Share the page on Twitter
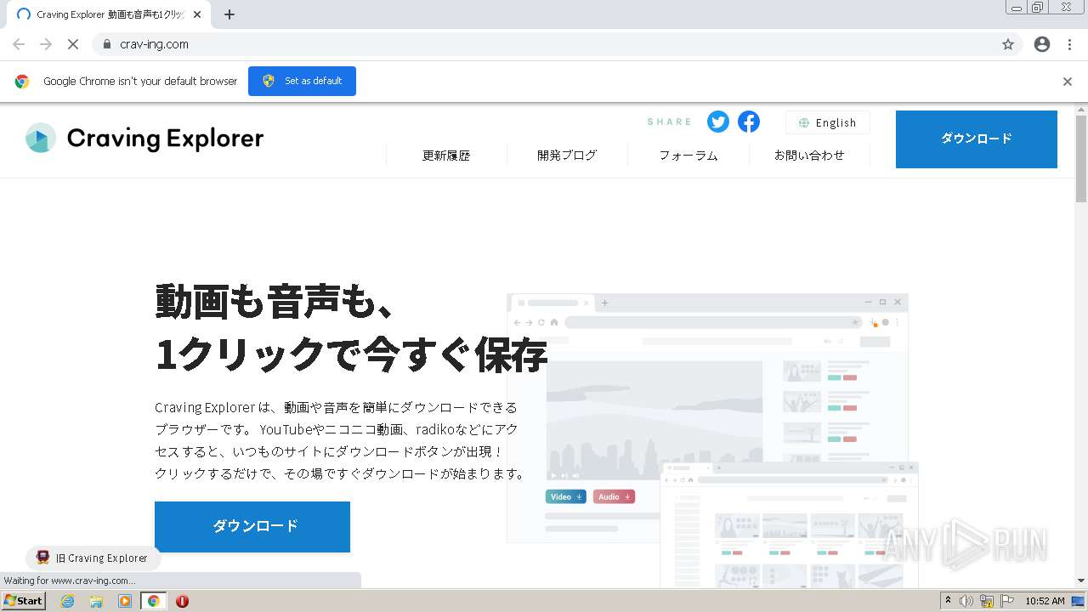The height and width of the screenshot is (612, 1088). (718, 122)
